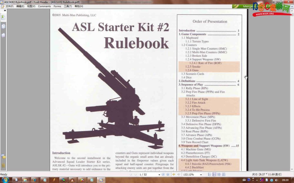Click '4.2 Flamethrowers (FT)' entry
Image resolution: width=294 pixels, height=183 pixels.
point(196,153)
